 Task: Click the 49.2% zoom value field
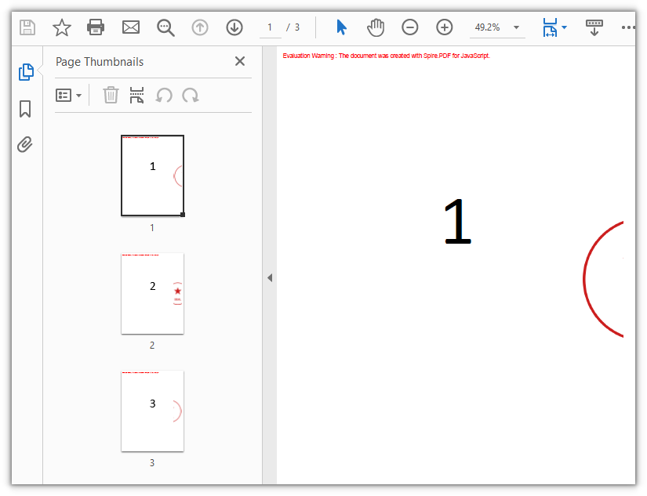pos(487,27)
